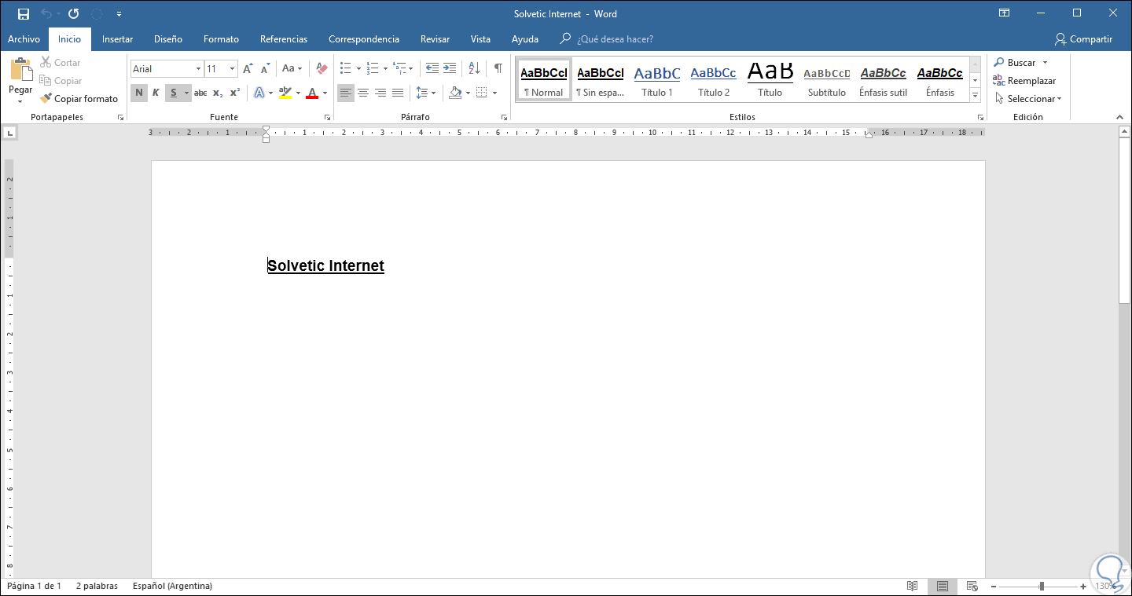The image size is (1132, 596).
Task: Go to the Referencias tab
Action: coord(284,39)
